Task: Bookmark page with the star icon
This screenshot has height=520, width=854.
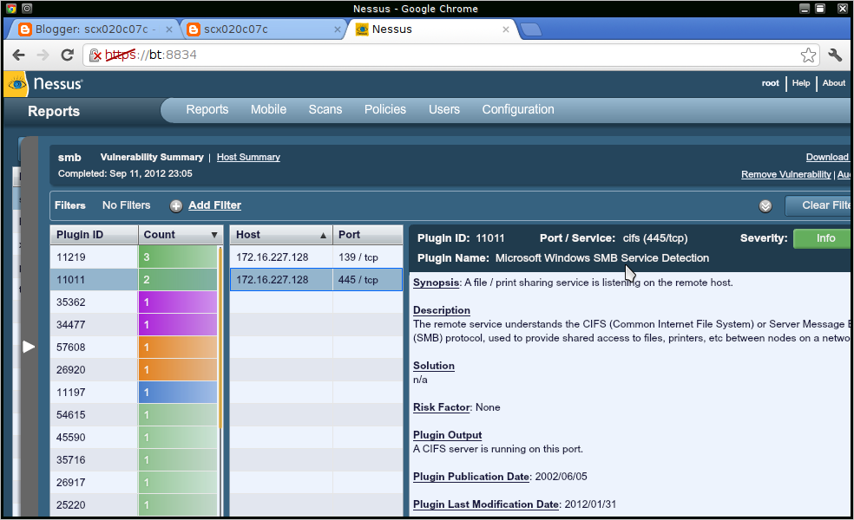Action: 808,55
